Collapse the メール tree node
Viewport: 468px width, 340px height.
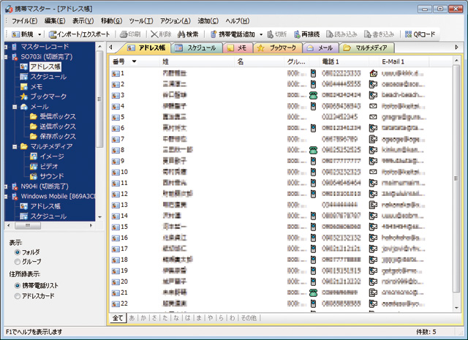pyautogui.click(x=15, y=107)
